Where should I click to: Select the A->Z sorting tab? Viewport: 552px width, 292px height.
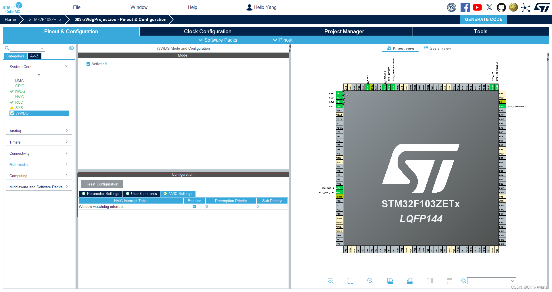tap(34, 56)
